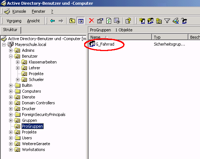Viewport: 200px width, 159px height.
Task: Click the find objects icon
Action: [176, 21]
